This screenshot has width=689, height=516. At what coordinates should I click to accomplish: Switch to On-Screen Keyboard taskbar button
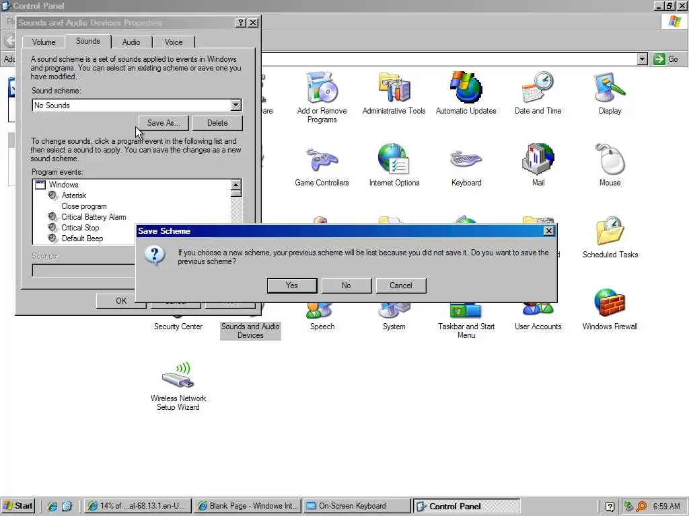pyautogui.click(x=357, y=506)
